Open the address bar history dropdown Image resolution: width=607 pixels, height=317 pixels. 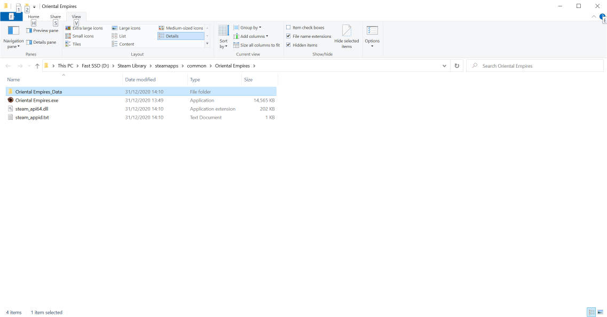pos(444,66)
